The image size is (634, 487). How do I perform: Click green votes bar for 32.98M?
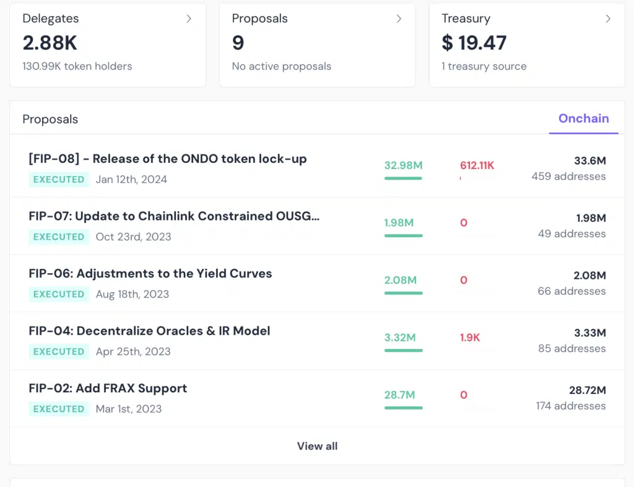pos(403,178)
